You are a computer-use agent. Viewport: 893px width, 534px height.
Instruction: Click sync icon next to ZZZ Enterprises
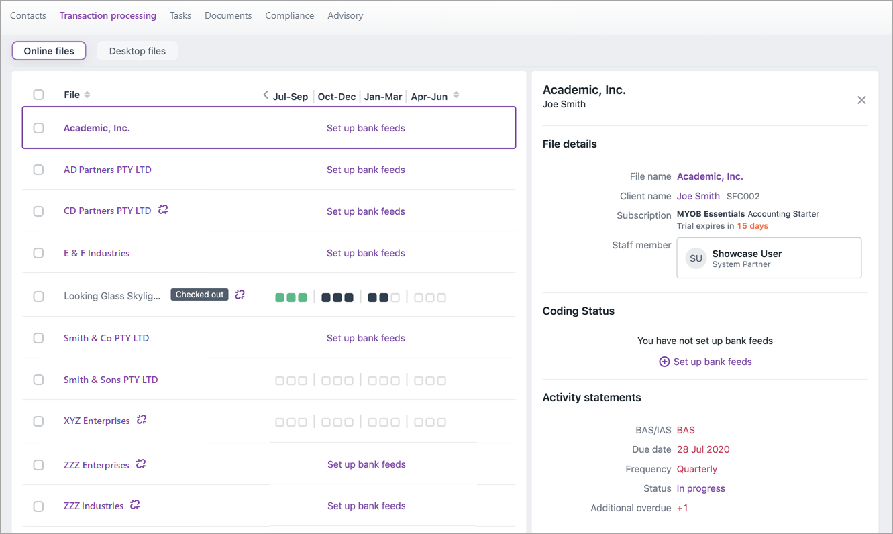coord(141,464)
